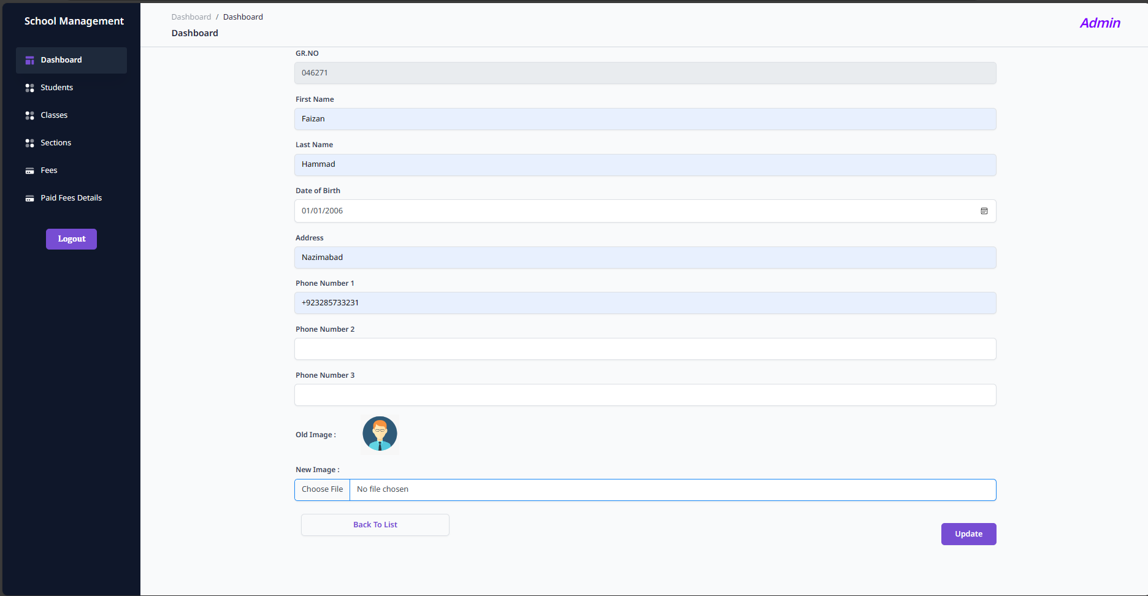1148x596 pixels.
Task: Click into the Last Name field
Action: (x=645, y=164)
